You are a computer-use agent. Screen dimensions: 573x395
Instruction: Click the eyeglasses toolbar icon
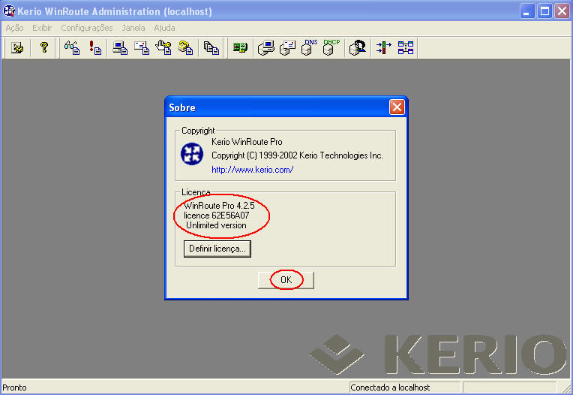tap(71, 48)
